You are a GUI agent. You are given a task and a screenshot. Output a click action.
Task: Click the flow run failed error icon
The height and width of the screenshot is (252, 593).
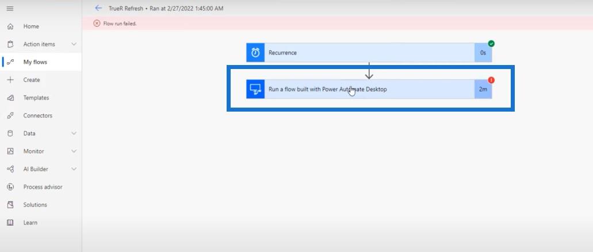[97, 24]
